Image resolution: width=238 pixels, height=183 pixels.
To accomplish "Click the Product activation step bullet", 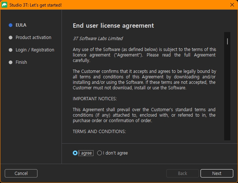I will [x=11, y=38].
